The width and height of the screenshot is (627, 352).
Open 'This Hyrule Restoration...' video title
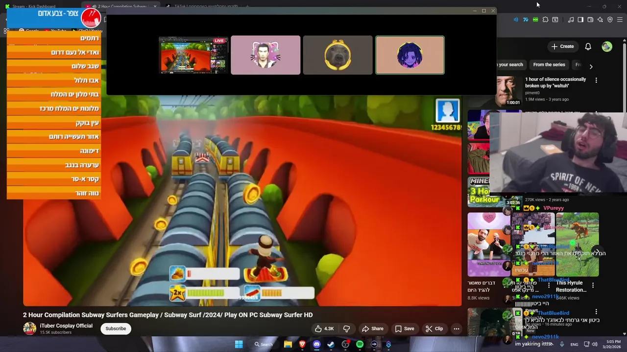coord(571,286)
